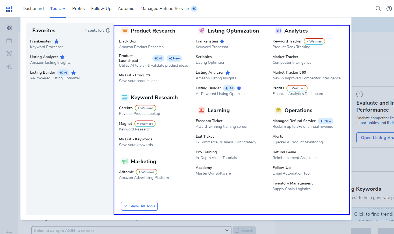
Task: Click the sidebar crossed tools icon
Action: (x=9, y=54)
